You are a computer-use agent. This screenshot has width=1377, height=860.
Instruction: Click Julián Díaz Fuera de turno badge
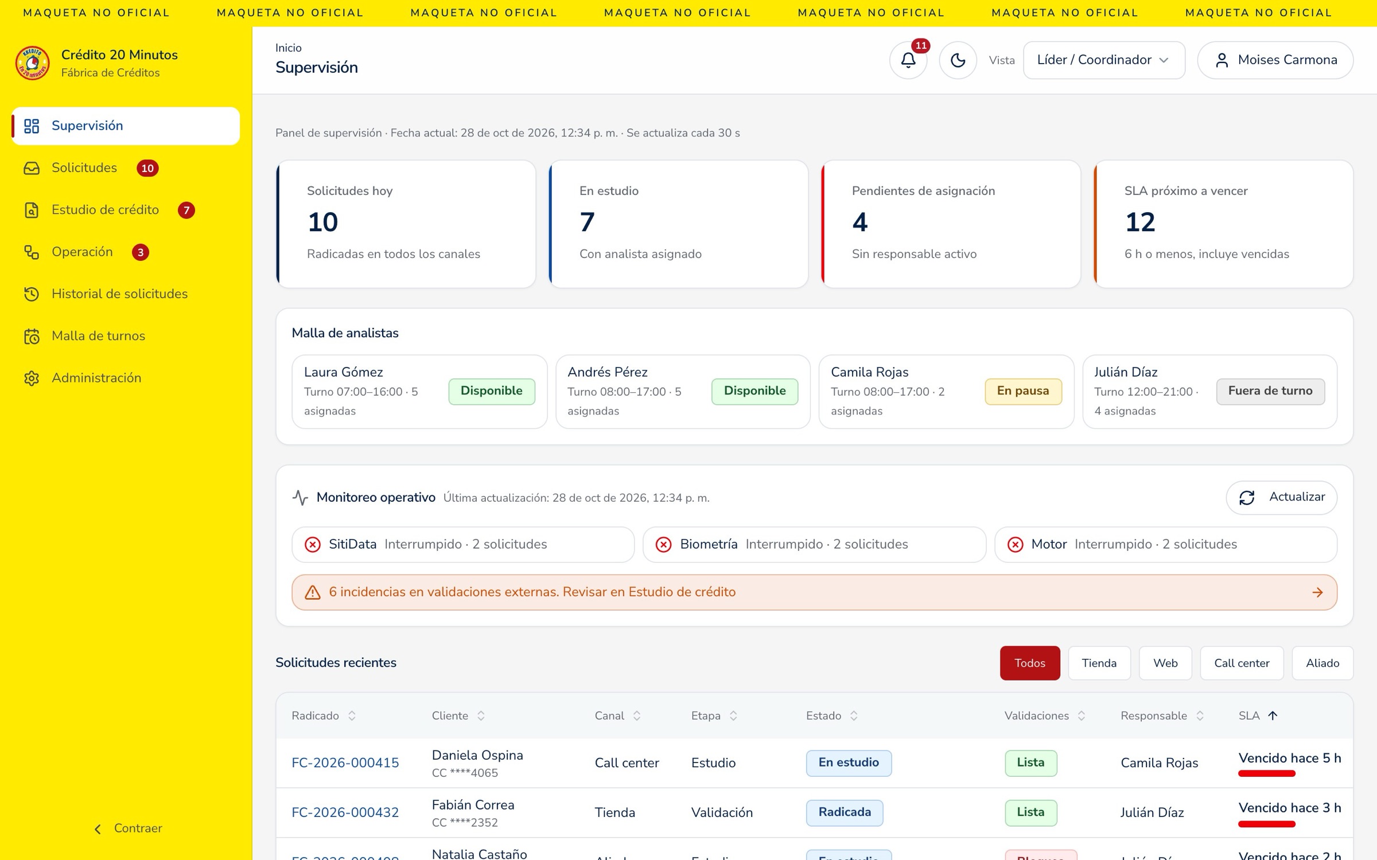point(1270,391)
